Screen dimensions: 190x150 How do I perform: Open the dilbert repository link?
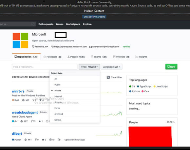coord(17,134)
